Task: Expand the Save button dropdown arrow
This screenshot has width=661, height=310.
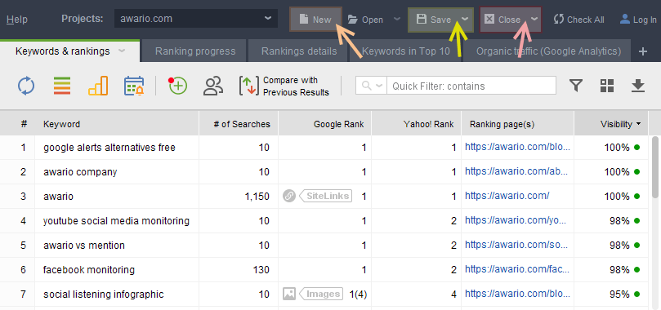Action: 465,20
